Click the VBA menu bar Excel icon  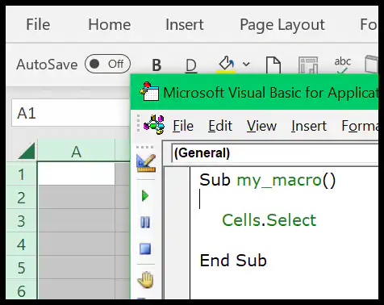coord(154,124)
